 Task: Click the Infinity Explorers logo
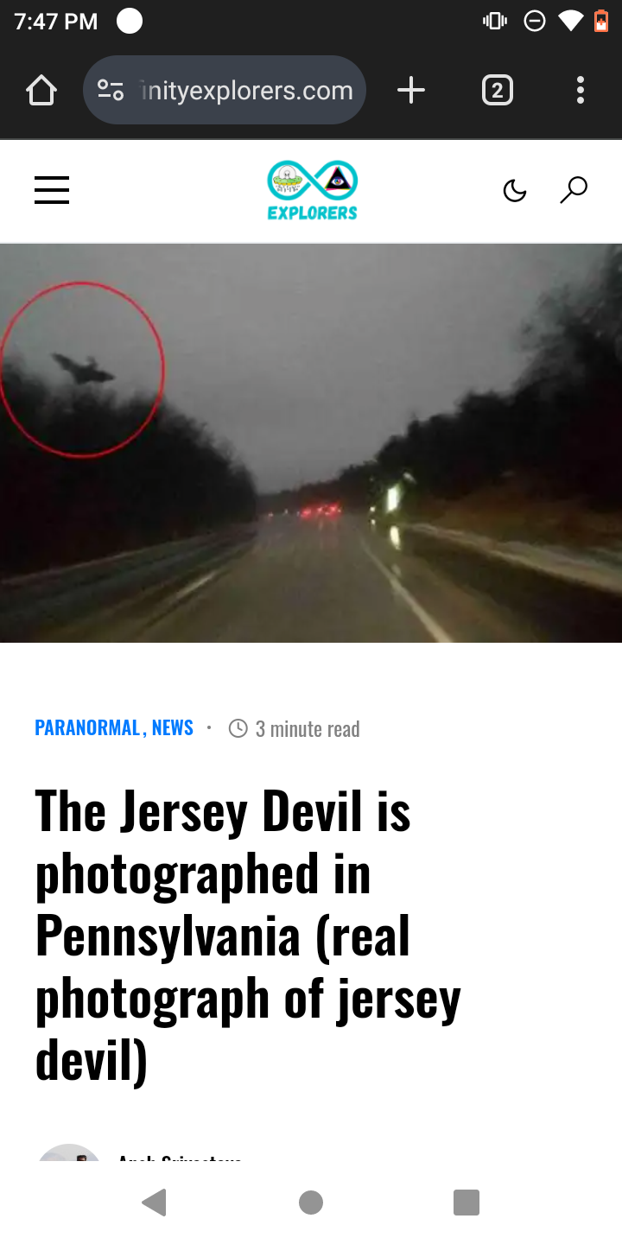(x=312, y=190)
